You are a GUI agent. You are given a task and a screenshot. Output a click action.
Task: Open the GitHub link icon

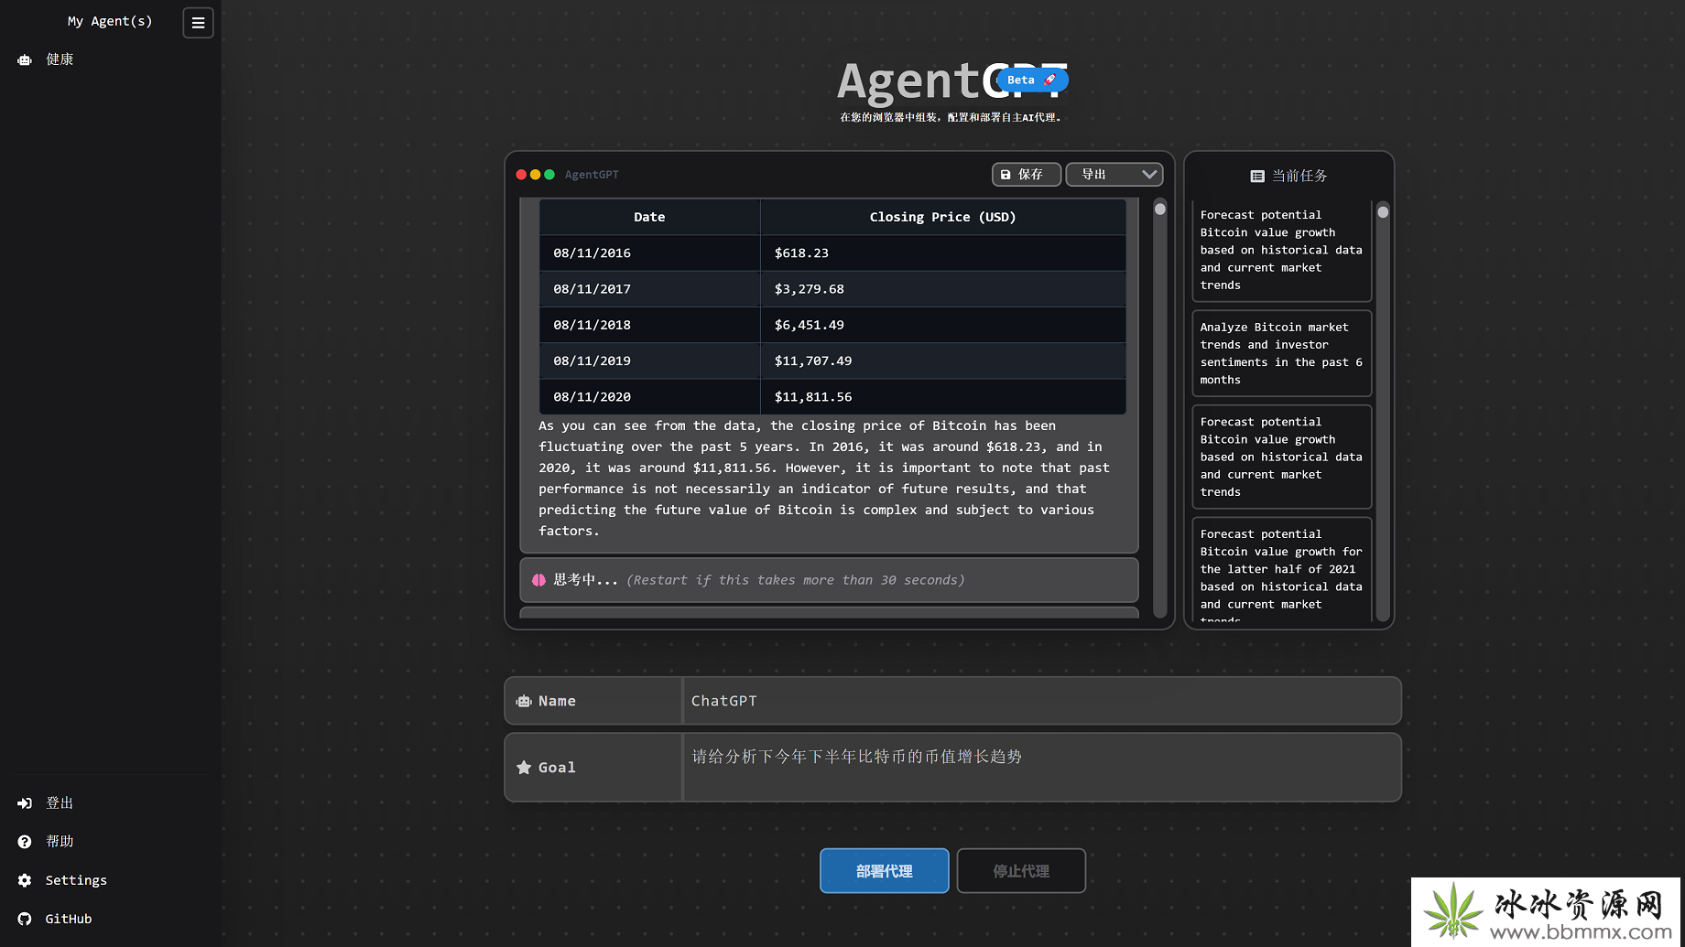click(25, 919)
